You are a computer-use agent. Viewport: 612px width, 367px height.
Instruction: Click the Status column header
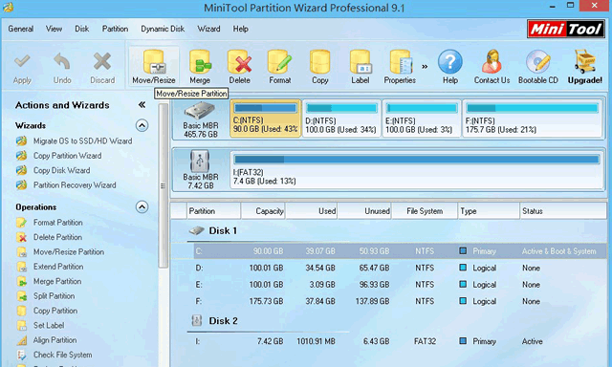(x=563, y=211)
